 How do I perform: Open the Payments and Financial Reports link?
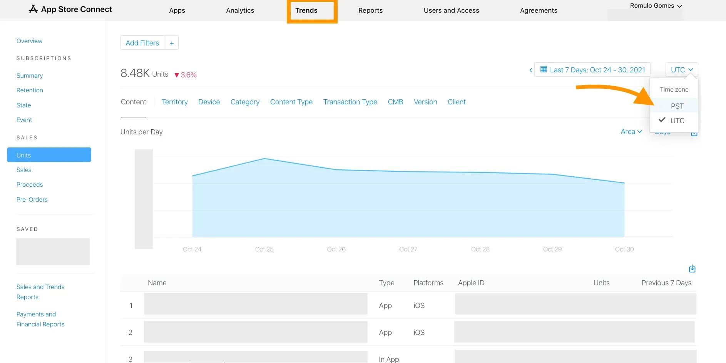(x=40, y=319)
